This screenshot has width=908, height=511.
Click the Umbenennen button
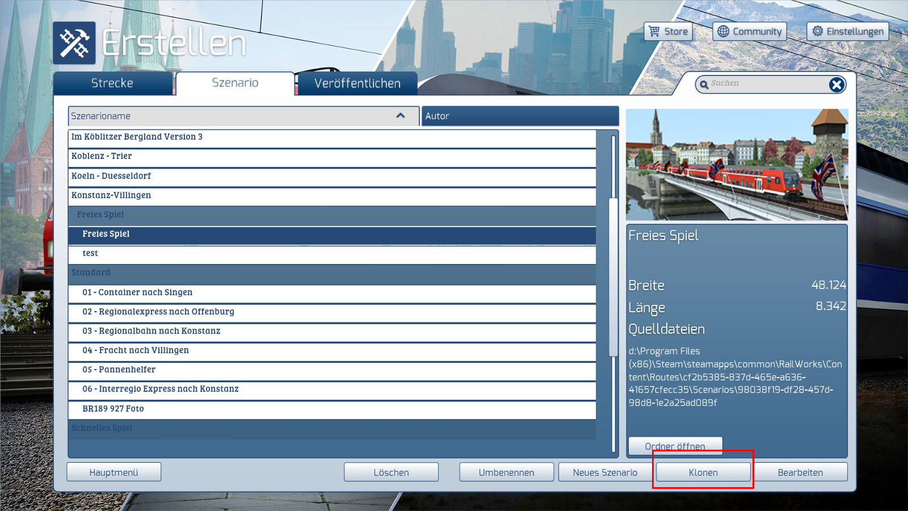tap(506, 472)
